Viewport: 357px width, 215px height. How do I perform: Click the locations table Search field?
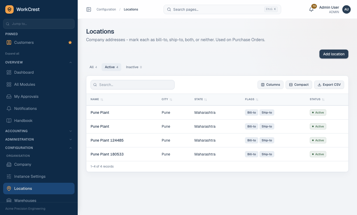coord(133,85)
